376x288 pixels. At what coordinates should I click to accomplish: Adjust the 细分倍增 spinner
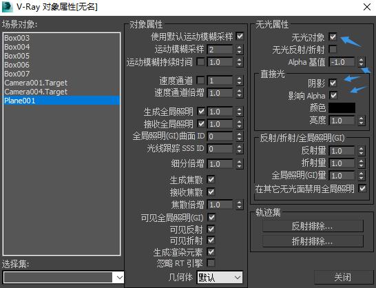[x=239, y=164]
